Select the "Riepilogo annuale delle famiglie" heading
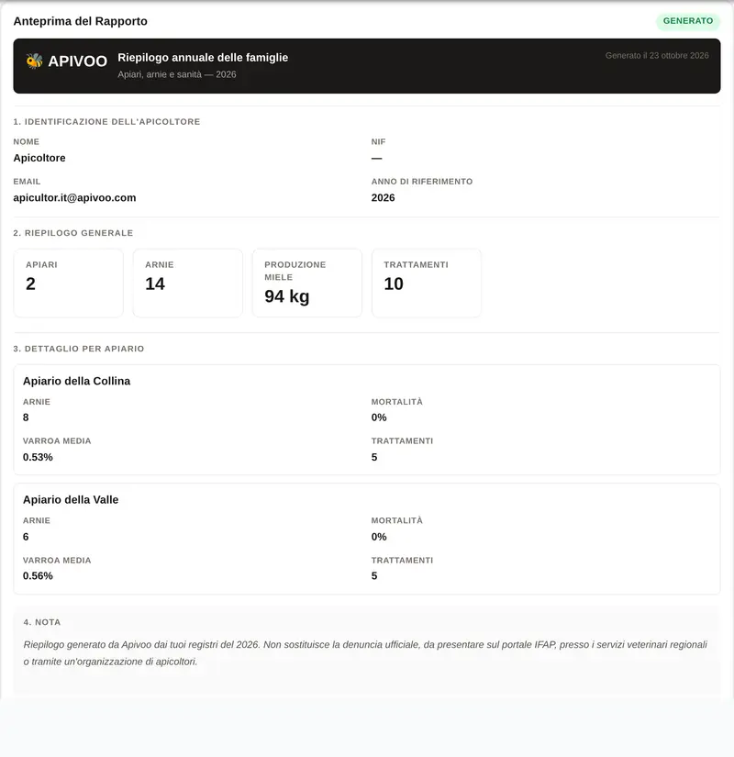Viewport: 734px width, 757px height. 203,58
